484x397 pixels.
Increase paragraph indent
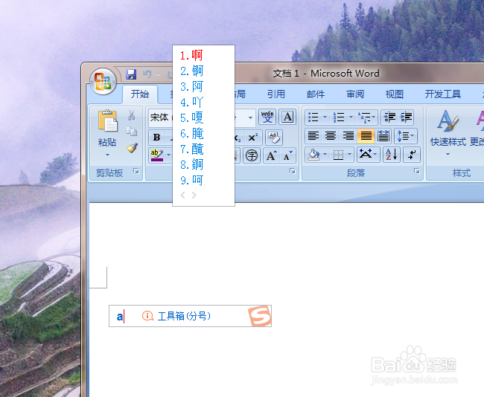pyautogui.click(x=406, y=117)
